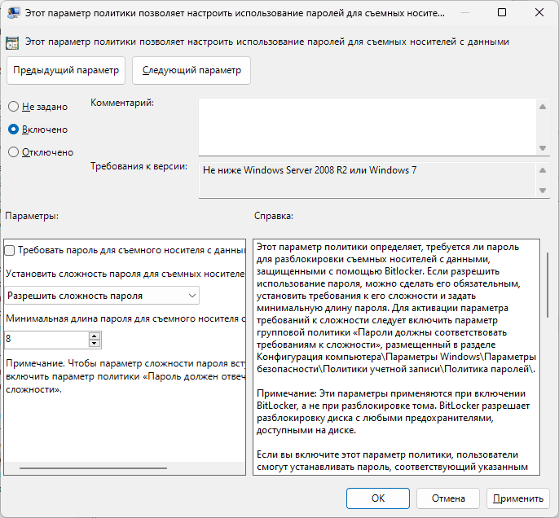Click comment box scroll up arrow
The width and height of the screenshot is (559, 518).
point(543,107)
